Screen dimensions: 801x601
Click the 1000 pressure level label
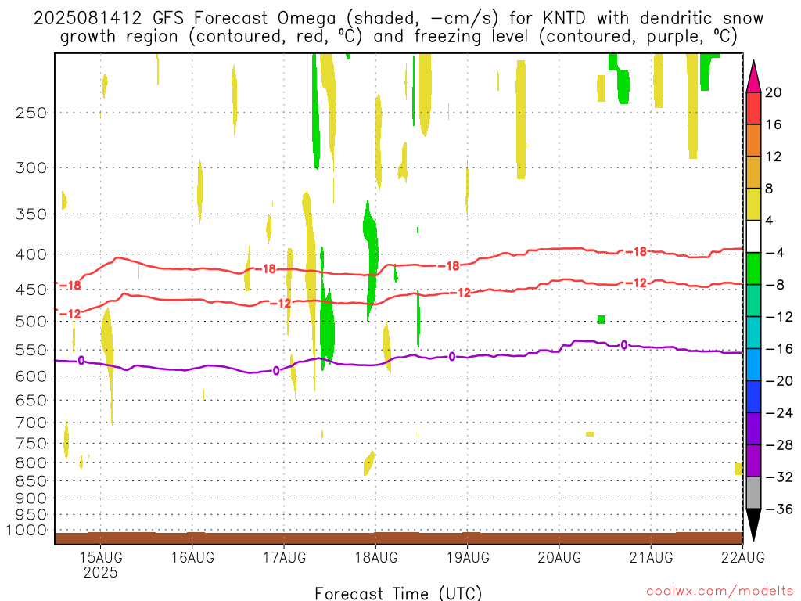coord(27,531)
